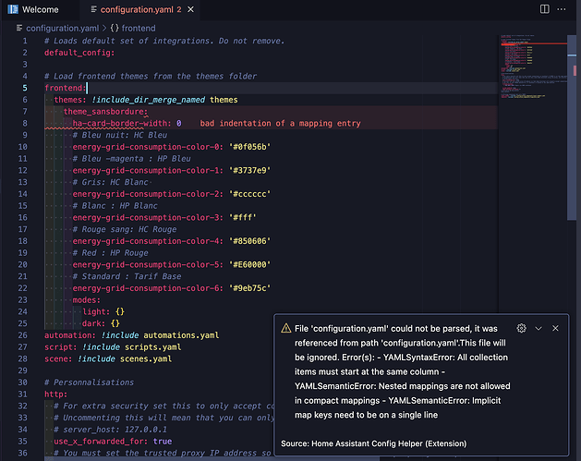Click the modes key on line 23
The width and height of the screenshot is (581, 461).
click(x=86, y=300)
